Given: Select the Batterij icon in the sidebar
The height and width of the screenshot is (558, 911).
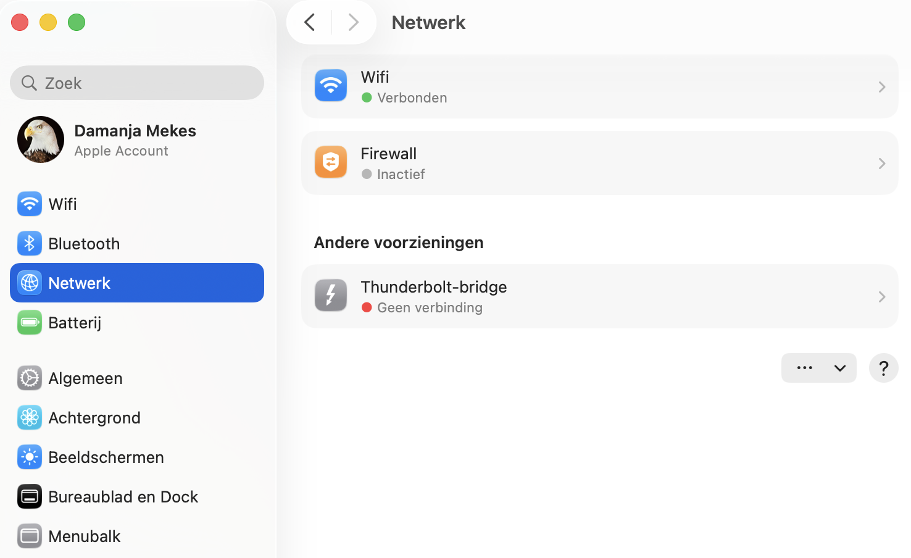Looking at the screenshot, I should (x=29, y=322).
